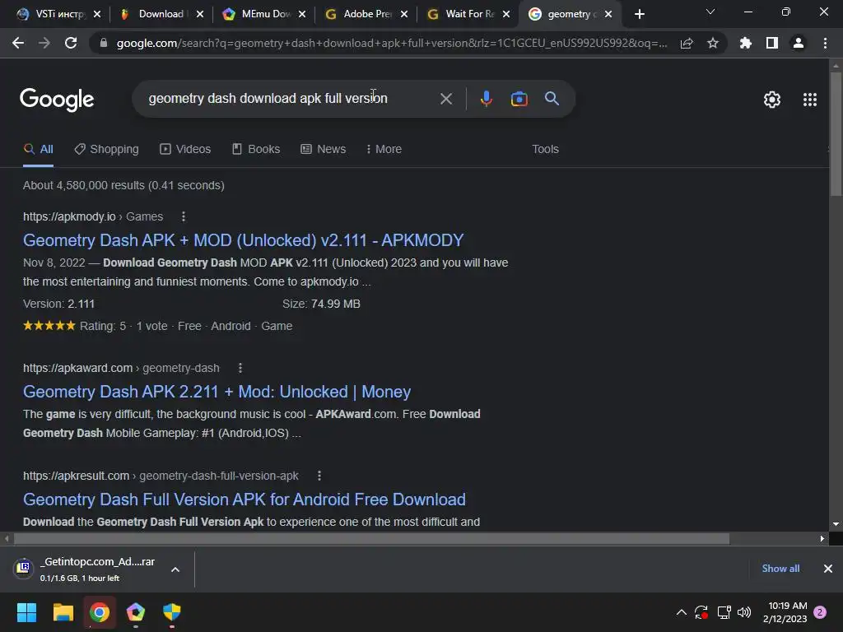Open Geometry Dash APK 2.211 Mod link
Screen dimensions: 843x632
pyautogui.click(x=217, y=392)
